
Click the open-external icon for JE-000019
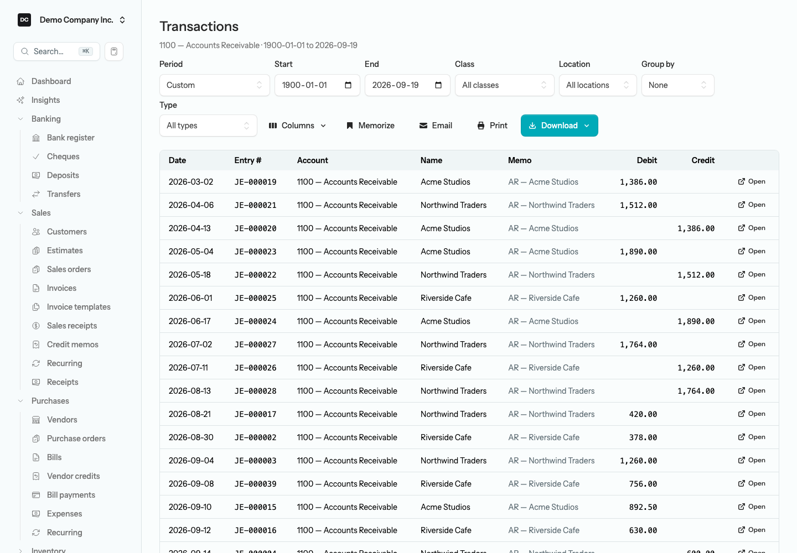[742, 181]
